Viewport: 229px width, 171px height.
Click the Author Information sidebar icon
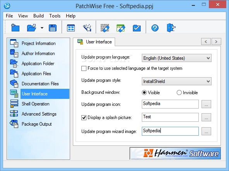tap(14, 54)
